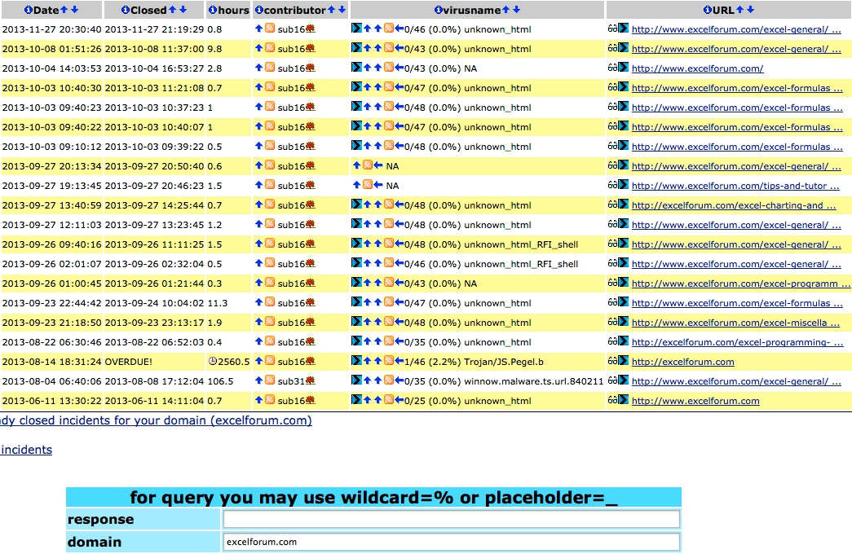Click the info icon beside Closed header
852x554 pixels.
coord(126,10)
